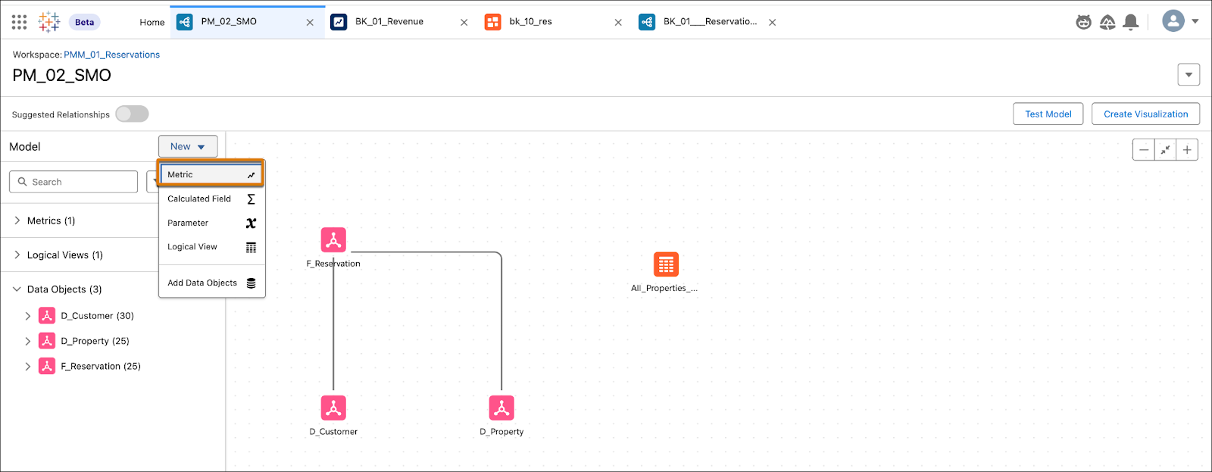The image size is (1212, 472).
Task: Go to the Home tab
Action: tap(152, 22)
